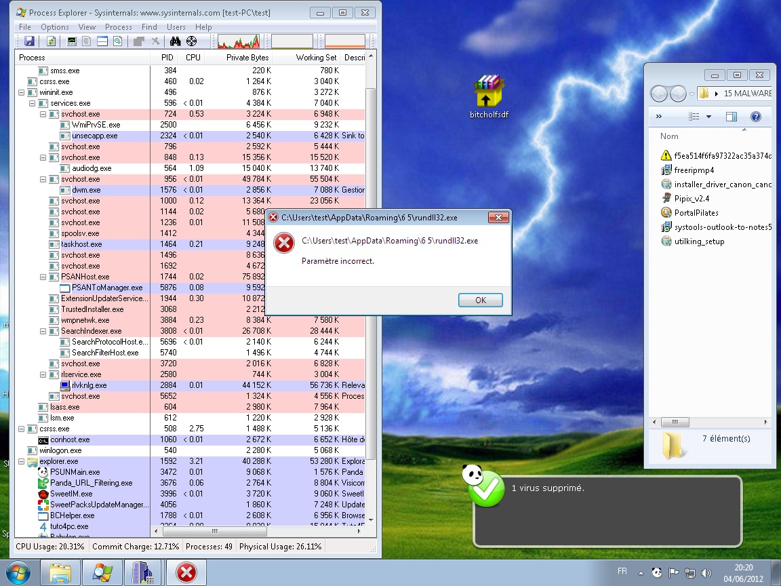This screenshot has width=781, height=586.
Task: Select the SweetIM.exe process row
Action: pyautogui.click(x=190, y=494)
